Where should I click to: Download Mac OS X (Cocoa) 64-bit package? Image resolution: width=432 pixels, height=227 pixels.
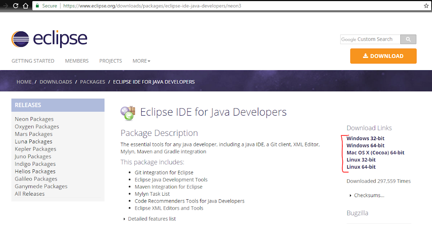pos(375,153)
